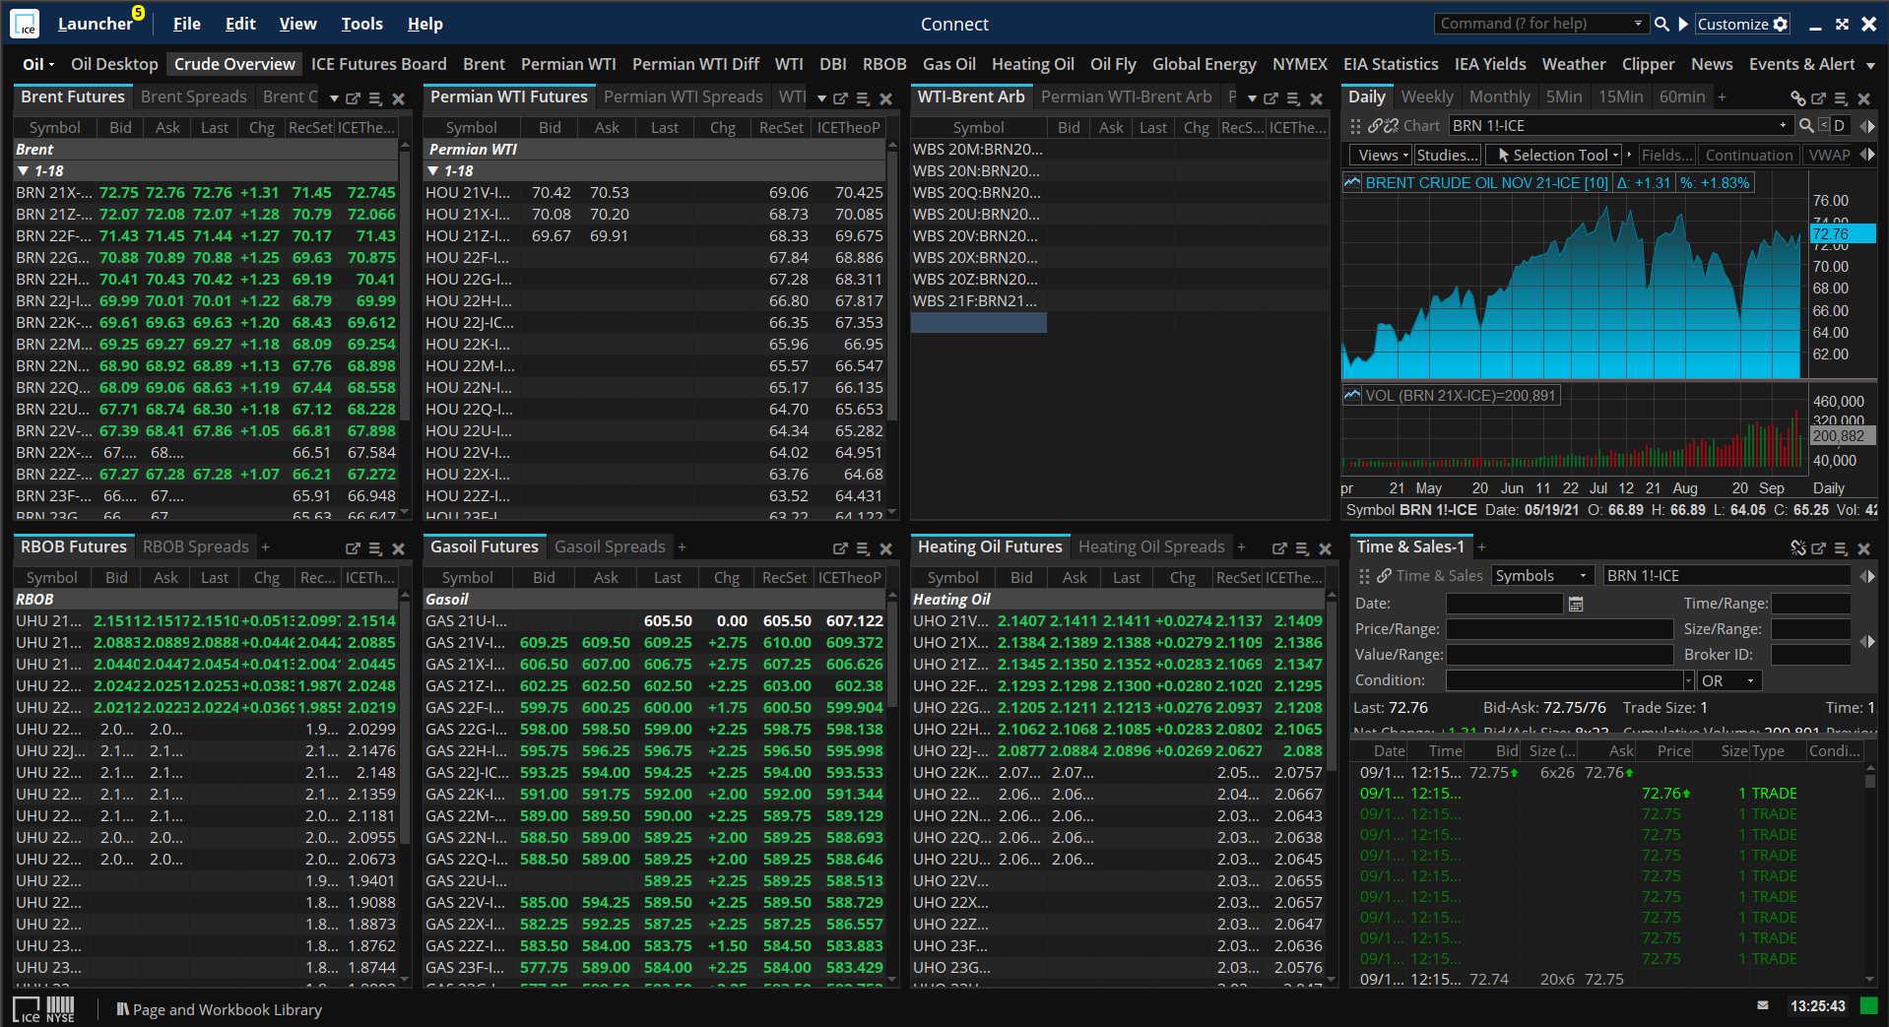
Task: Click the VOL study chart icon
Action: point(1352,395)
